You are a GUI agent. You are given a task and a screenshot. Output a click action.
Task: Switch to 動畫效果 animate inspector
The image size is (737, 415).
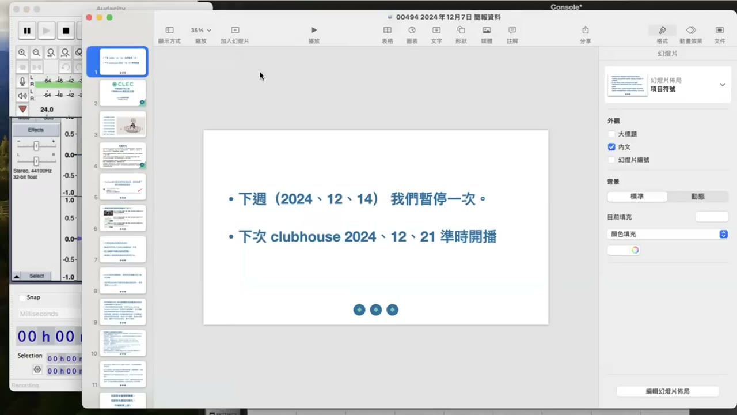(x=691, y=30)
